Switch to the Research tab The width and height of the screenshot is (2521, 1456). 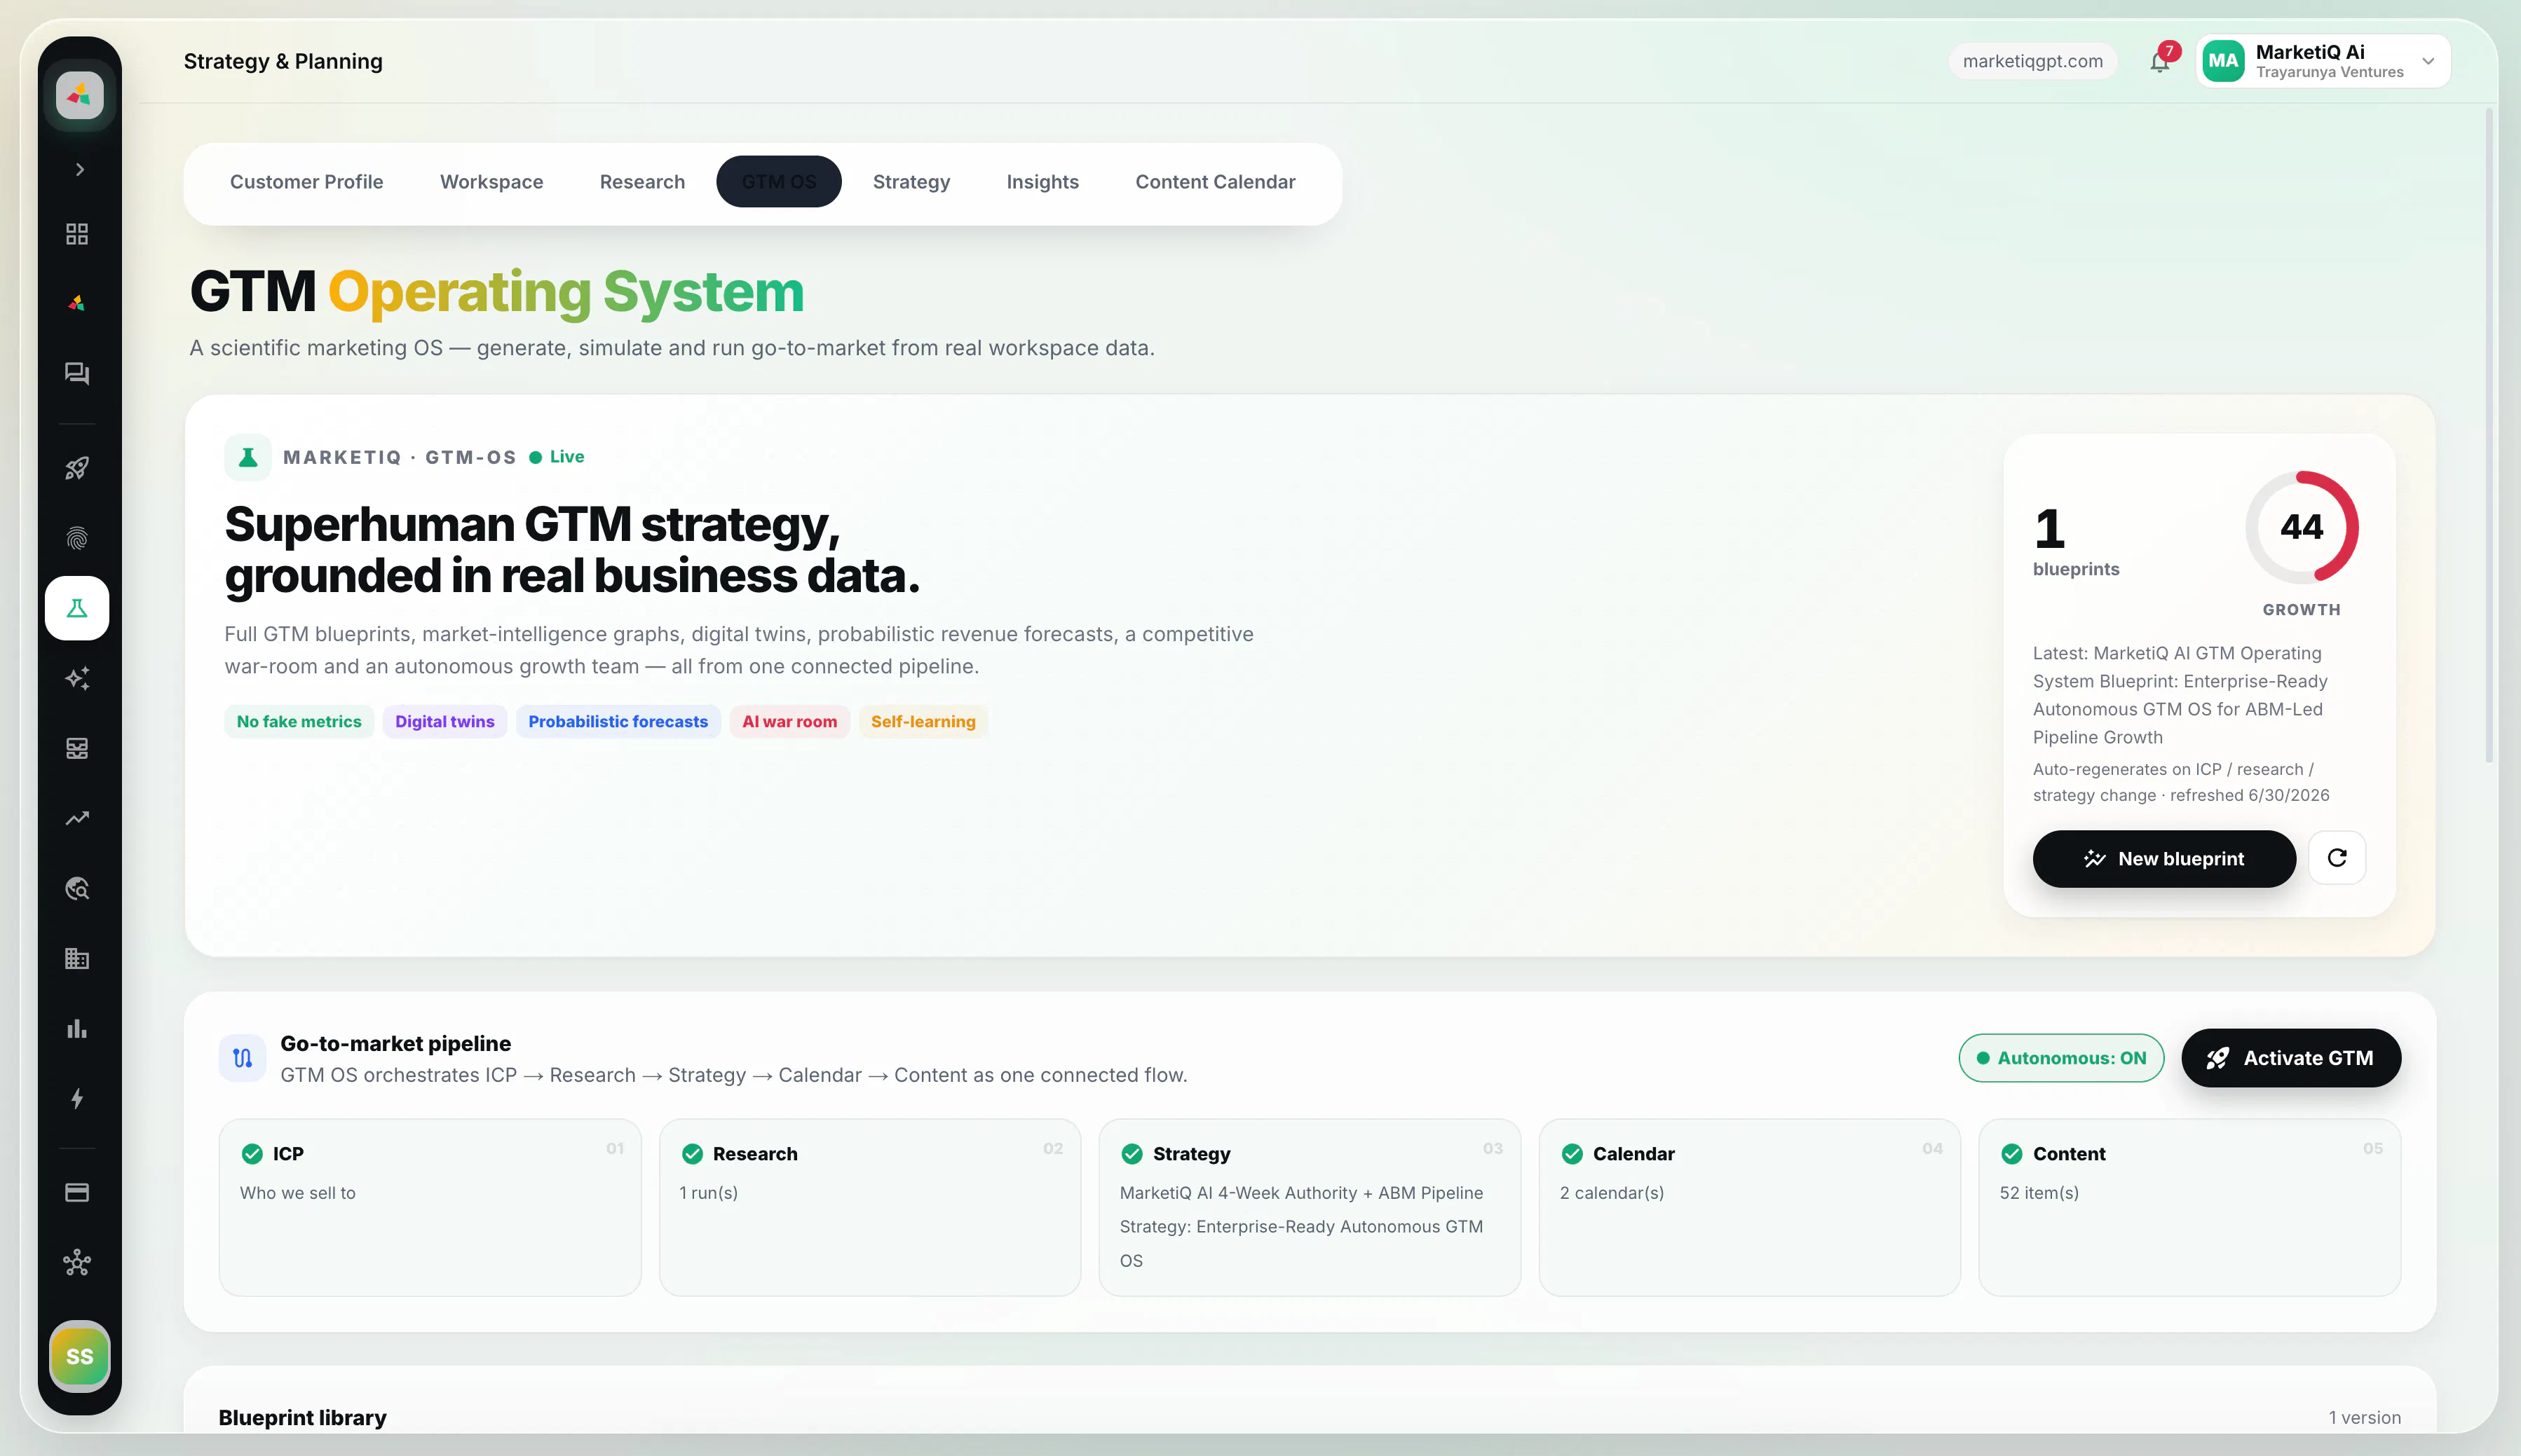point(642,182)
